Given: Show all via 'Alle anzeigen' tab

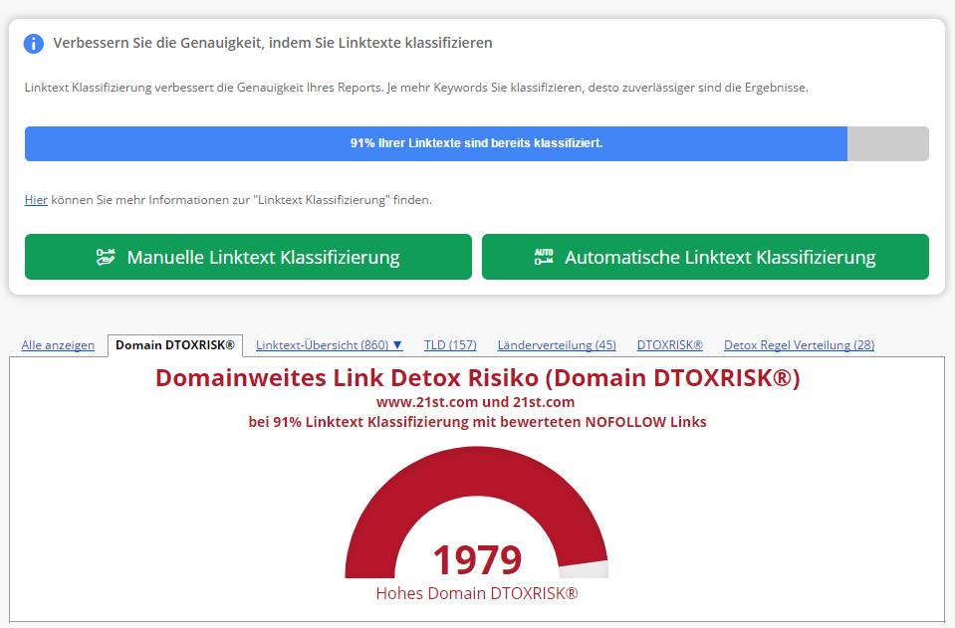Looking at the screenshot, I should (58, 345).
